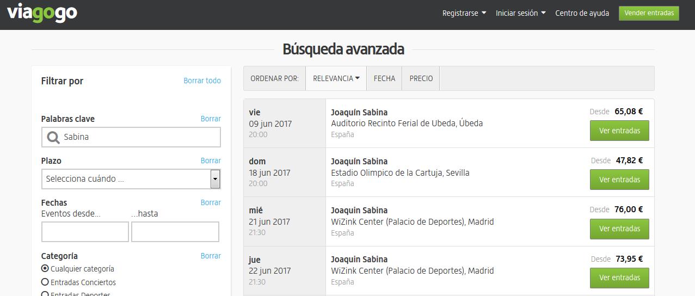The height and width of the screenshot is (296, 695).
Task: Clear the Fechas filter
Action: (211, 202)
